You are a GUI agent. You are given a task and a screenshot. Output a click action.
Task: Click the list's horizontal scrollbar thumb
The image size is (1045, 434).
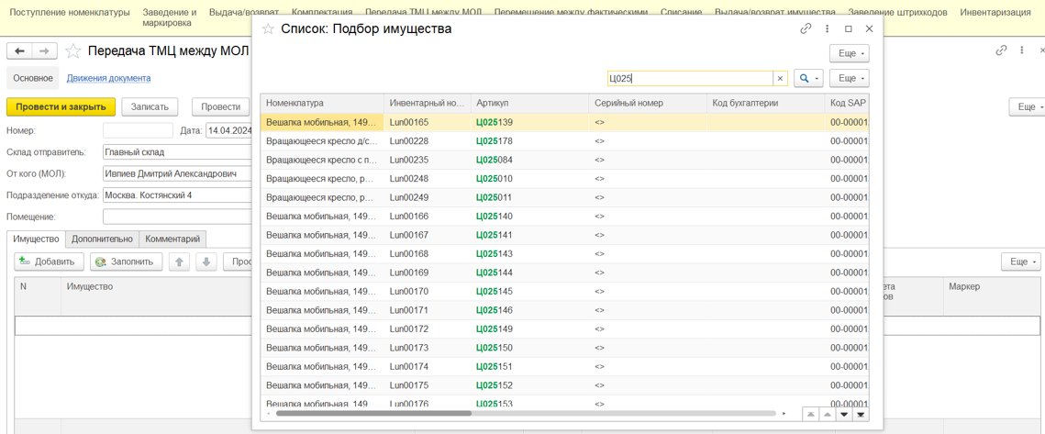tap(373, 413)
